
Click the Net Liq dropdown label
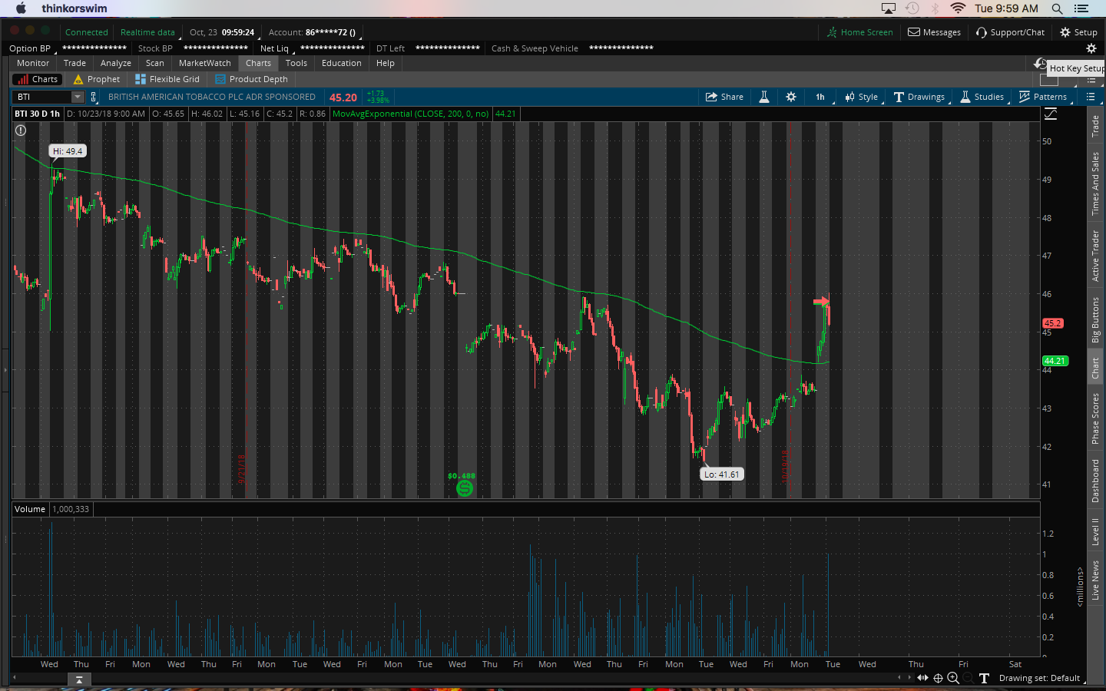pyautogui.click(x=275, y=48)
